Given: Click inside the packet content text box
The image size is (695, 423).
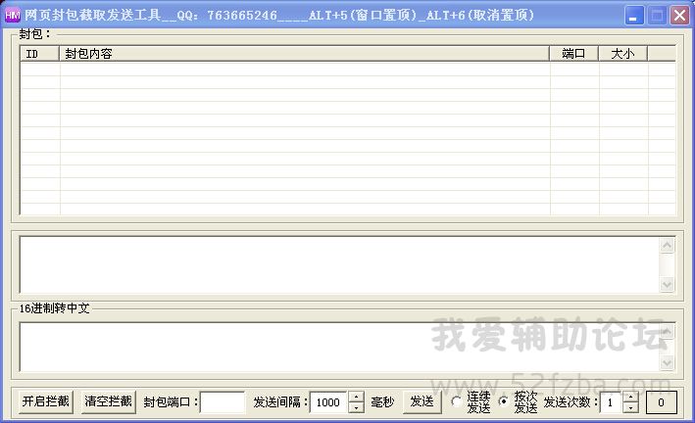Looking at the screenshot, I should (x=340, y=265).
